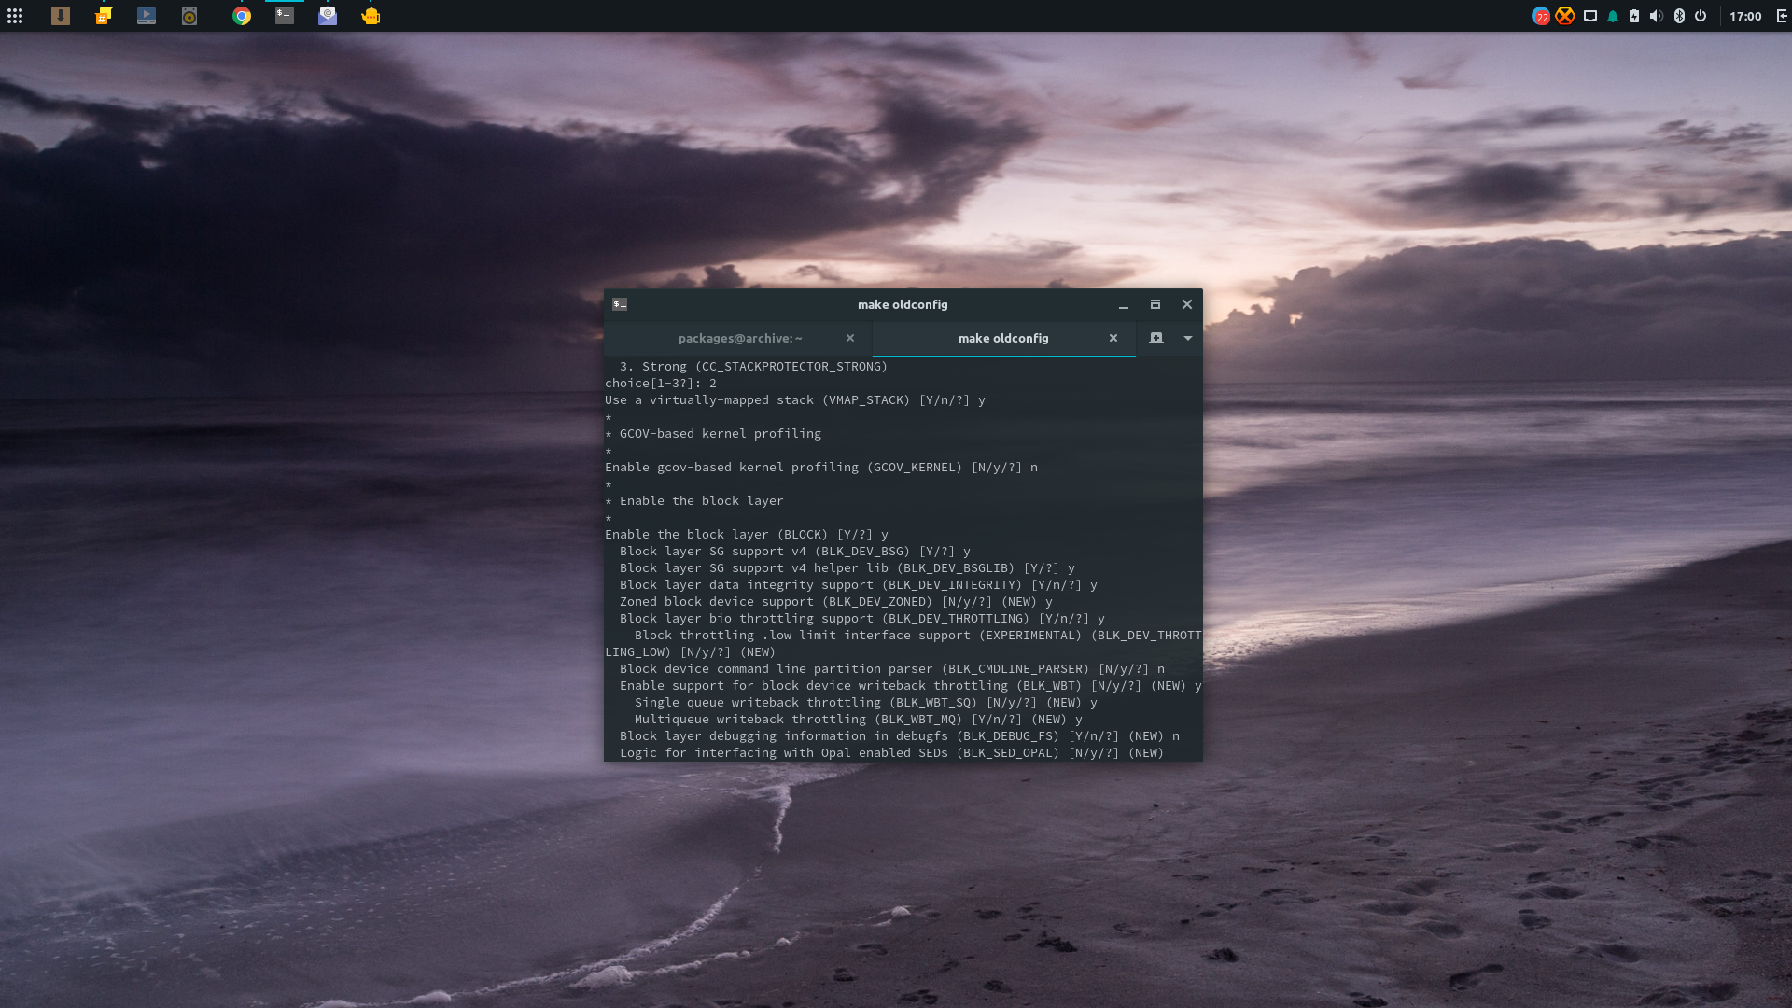Screen dimensions: 1792x1008
Task: Open the power session menu
Action: pos(1701,16)
